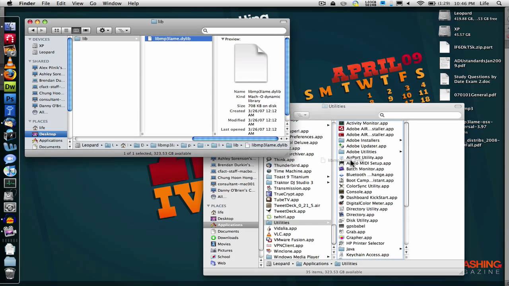Image resolution: width=509 pixels, height=286 pixels.
Task: Open iChat bubble icon in dock
Action: coord(10,159)
